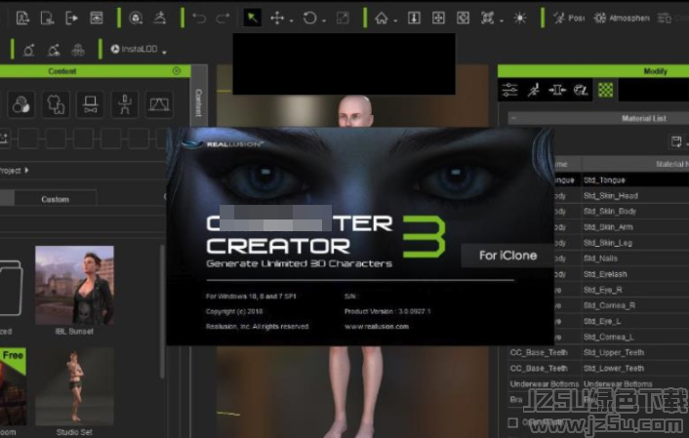Click the material load icon below Material List
Image resolution: width=689 pixels, height=438 pixels.
point(675,141)
